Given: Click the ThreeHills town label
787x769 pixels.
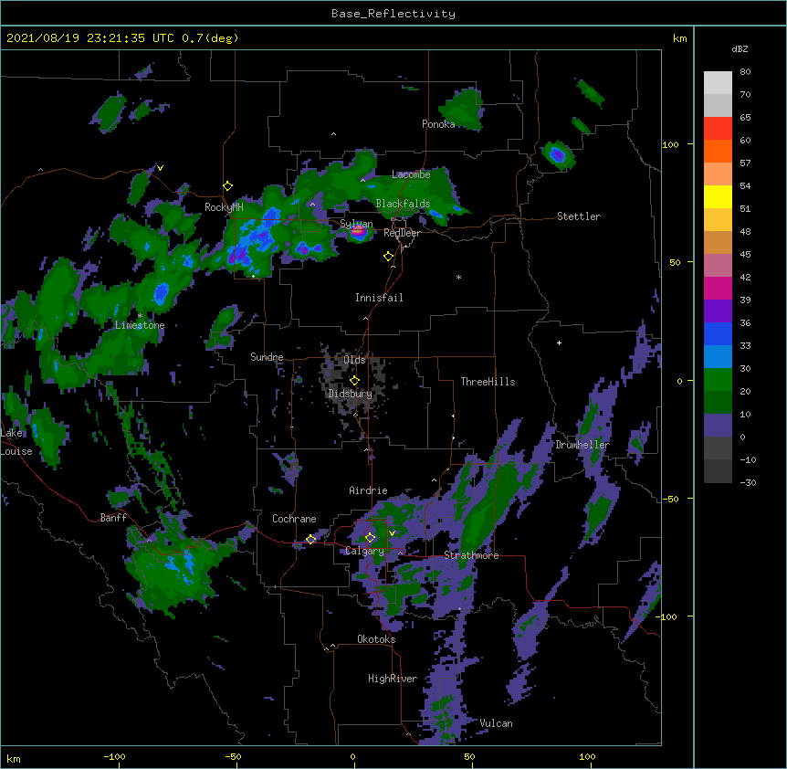Looking at the screenshot, I should point(488,382).
